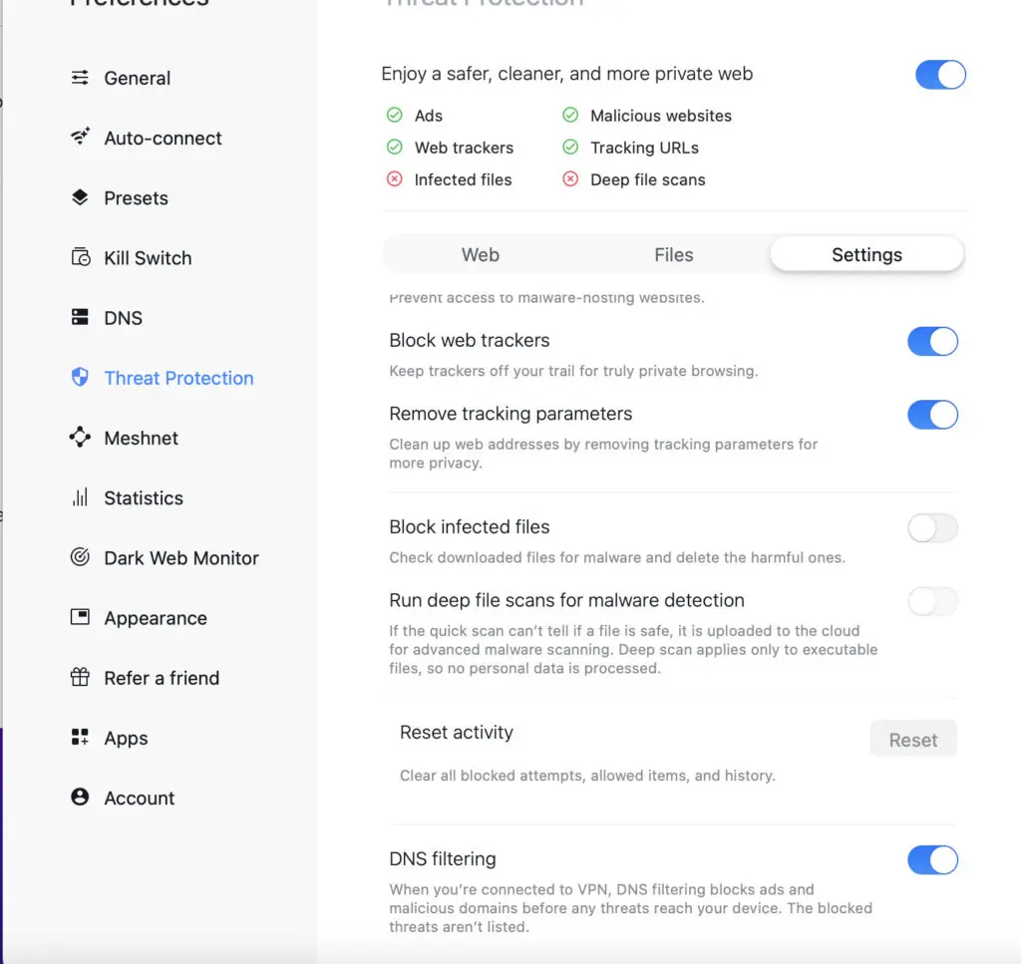
Task: Open Dark Web Monitor section
Action: click(x=181, y=558)
